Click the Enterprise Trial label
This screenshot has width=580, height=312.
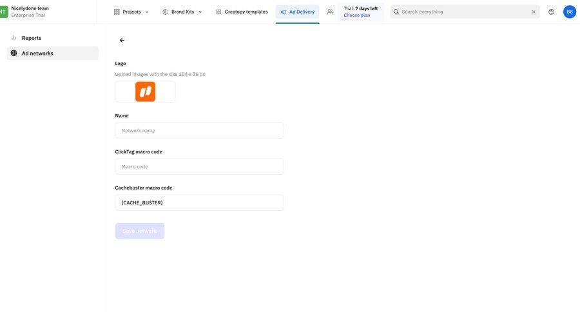(28, 15)
